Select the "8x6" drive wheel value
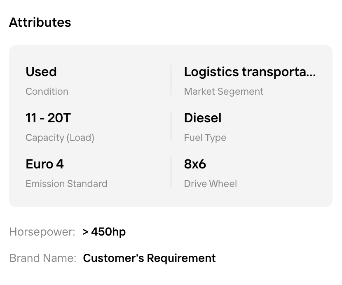The height and width of the screenshot is (285, 342). (x=195, y=164)
